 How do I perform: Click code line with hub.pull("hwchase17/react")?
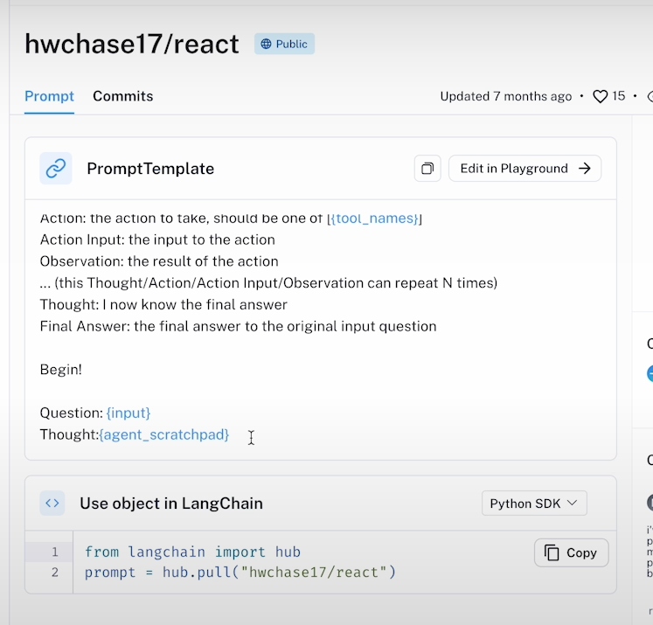coord(240,573)
